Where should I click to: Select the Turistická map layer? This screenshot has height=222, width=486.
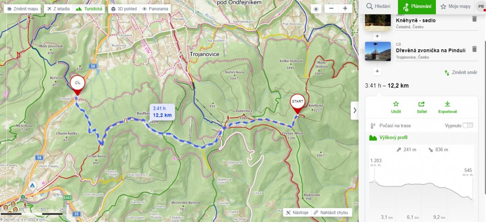[x=89, y=9]
